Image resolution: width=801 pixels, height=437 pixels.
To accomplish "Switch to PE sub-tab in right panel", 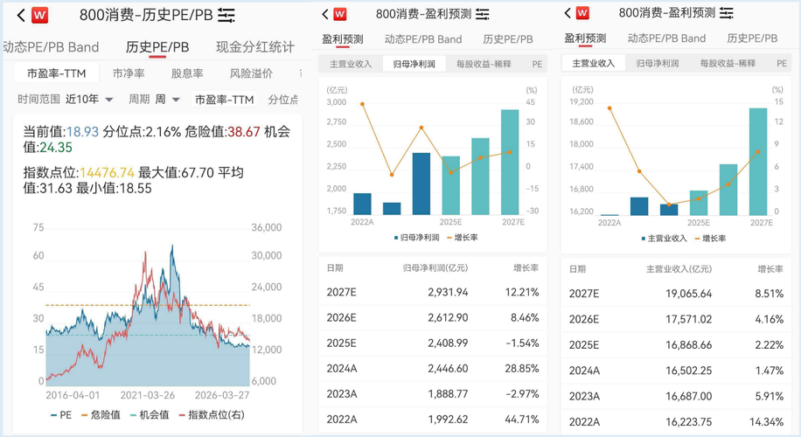I will [782, 63].
